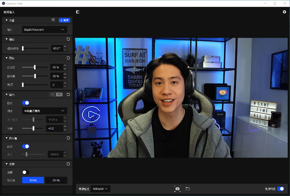Viewport: 290px width, 196px height.
Task: Open device settings sliders icon
Action: [53, 20]
